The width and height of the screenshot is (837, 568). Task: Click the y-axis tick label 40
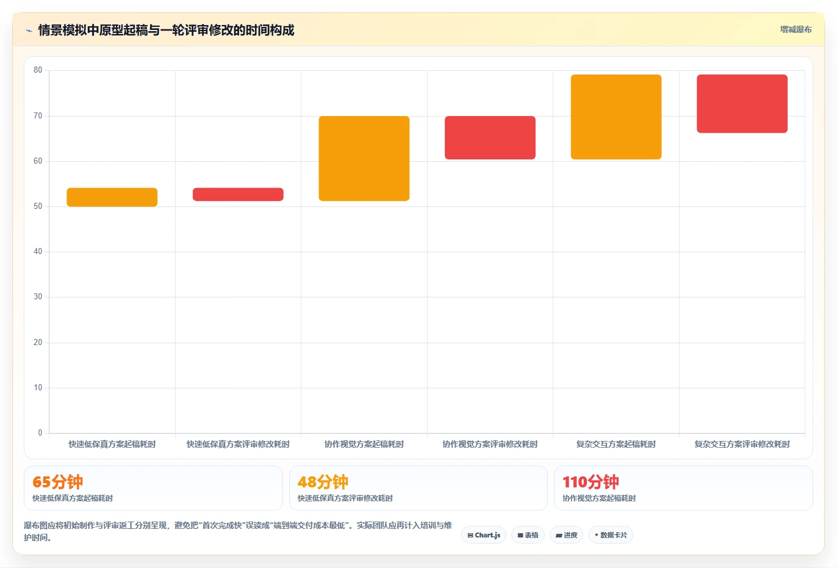pyautogui.click(x=38, y=252)
